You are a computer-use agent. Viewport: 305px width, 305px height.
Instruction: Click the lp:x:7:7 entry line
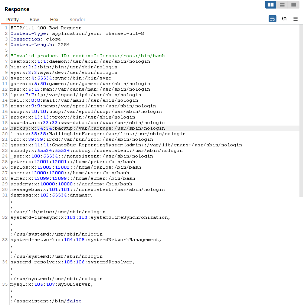(76, 95)
